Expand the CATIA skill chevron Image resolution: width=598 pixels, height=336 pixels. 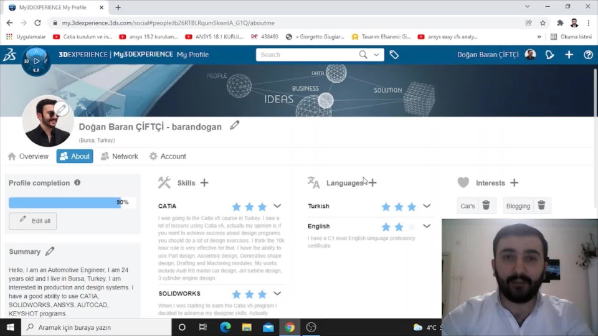point(277,206)
